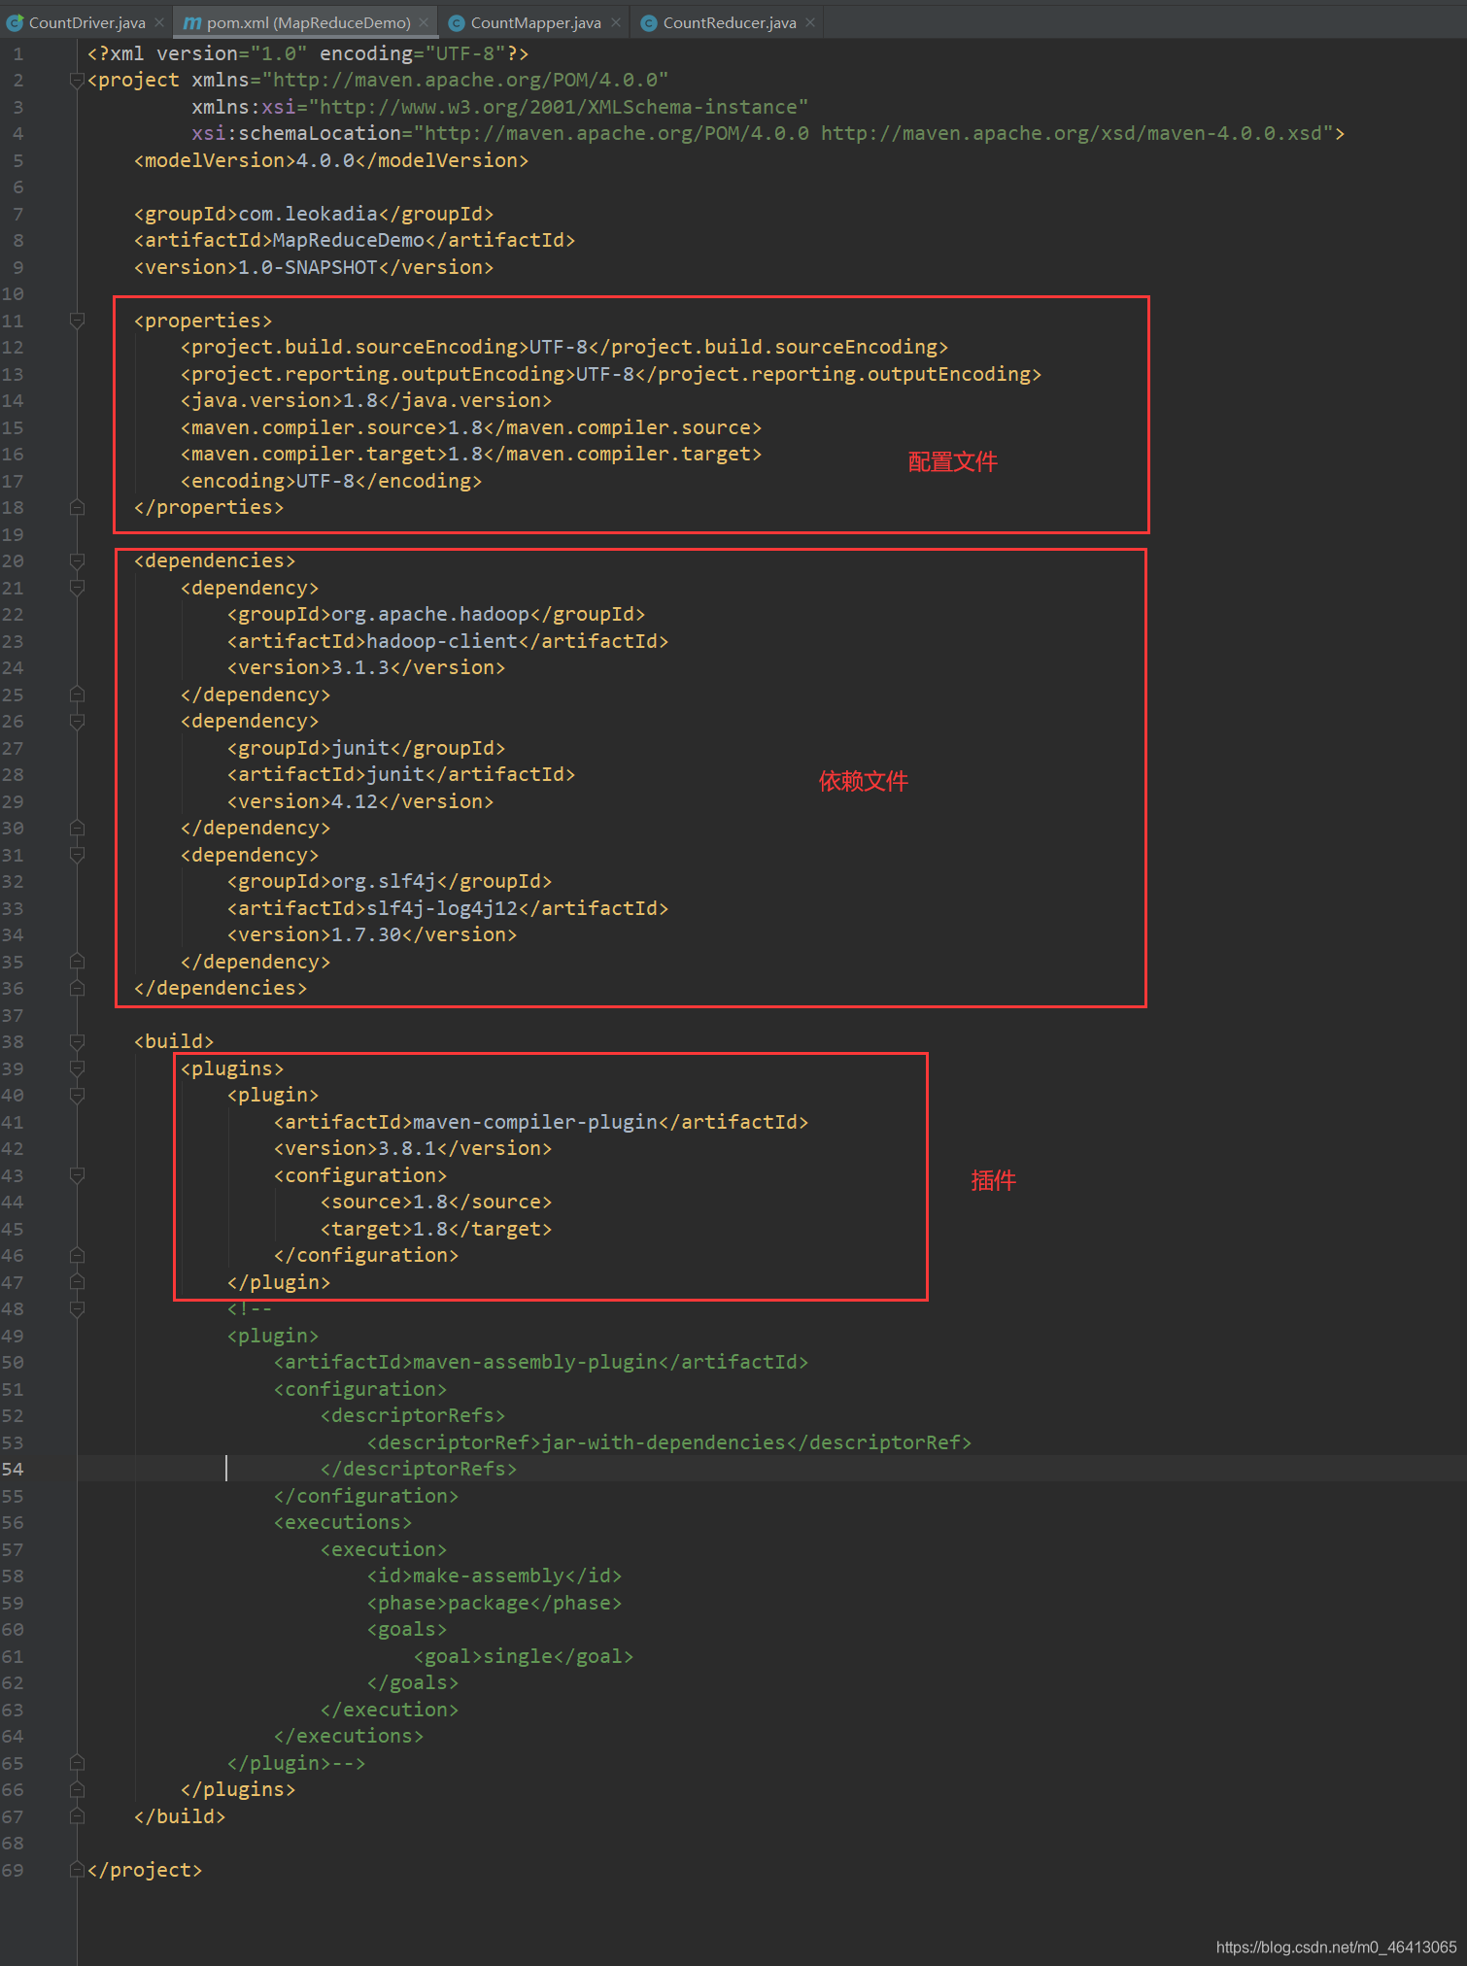The height and width of the screenshot is (1966, 1467).
Task: Fold marker at closing plugin line 47
Action: click(77, 1282)
